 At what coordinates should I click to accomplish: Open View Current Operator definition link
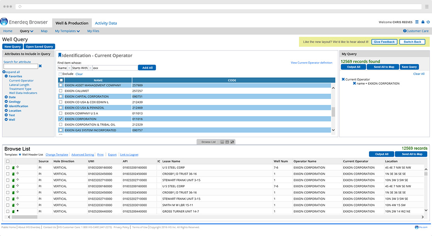coord(311,63)
